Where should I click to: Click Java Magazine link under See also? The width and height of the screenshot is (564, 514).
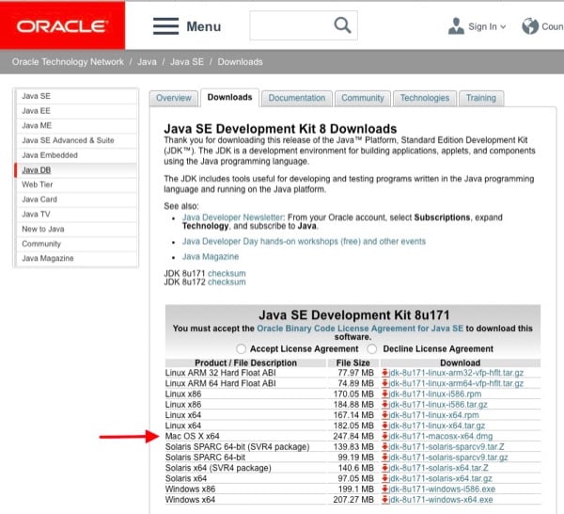(211, 257)
